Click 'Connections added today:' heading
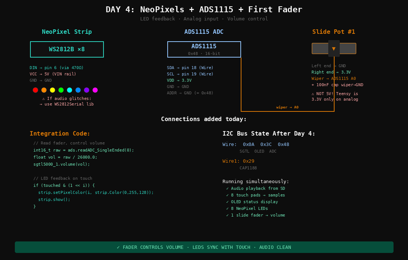408x260 pixels. tap(204, 119)
